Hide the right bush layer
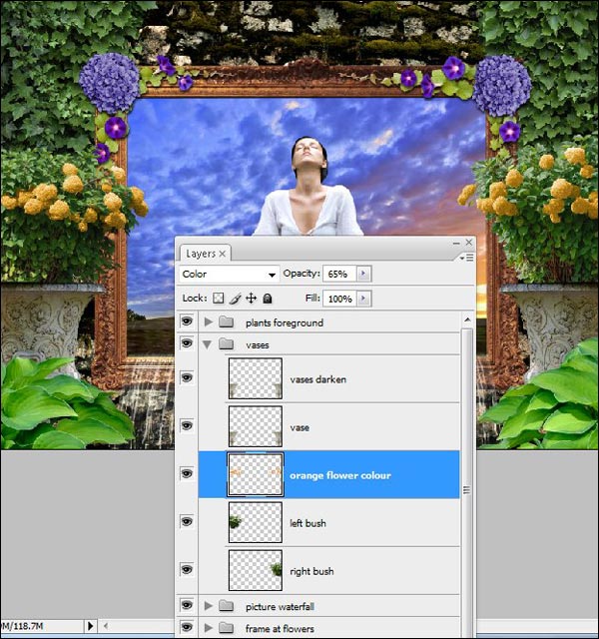This screenshot has width=599, height=639. coord(187,569)
